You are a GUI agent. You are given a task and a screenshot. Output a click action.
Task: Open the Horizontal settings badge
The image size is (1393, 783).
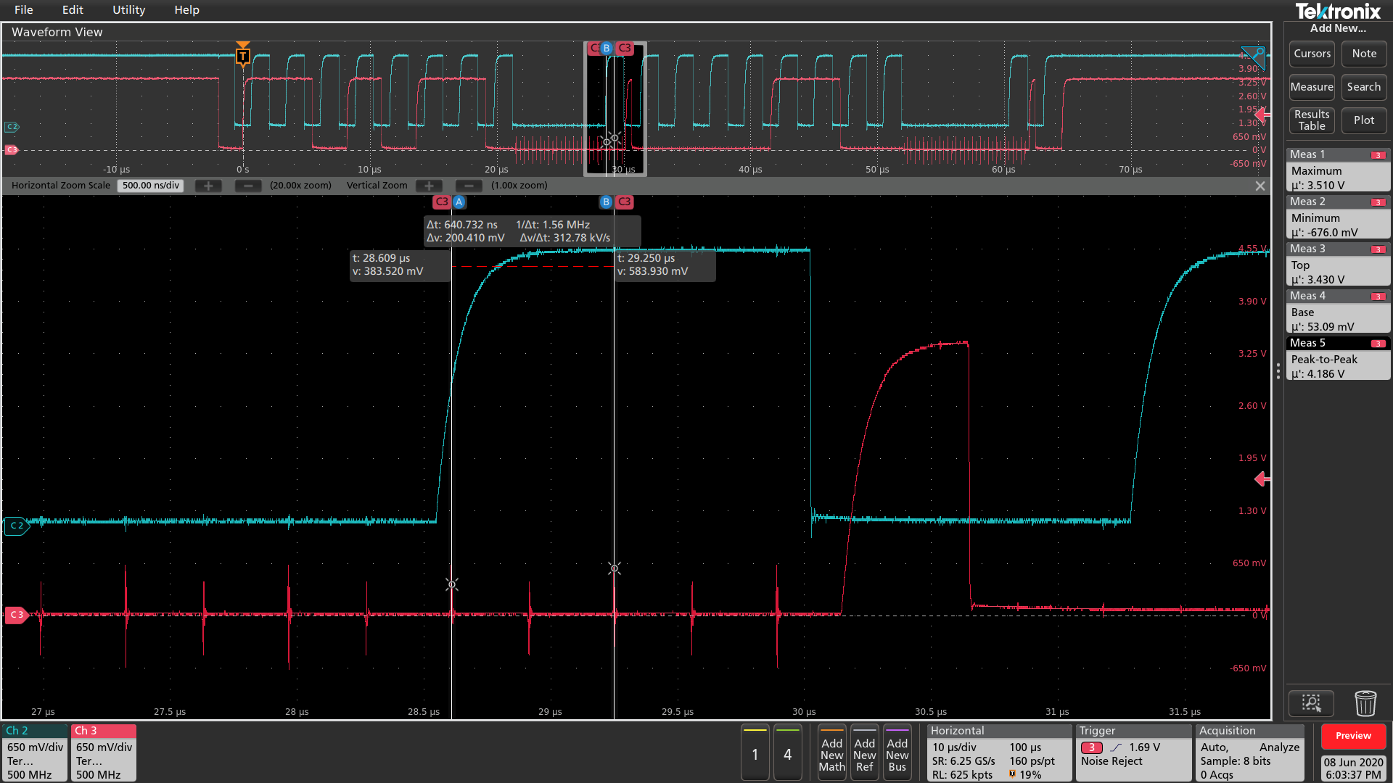[999, 753]
